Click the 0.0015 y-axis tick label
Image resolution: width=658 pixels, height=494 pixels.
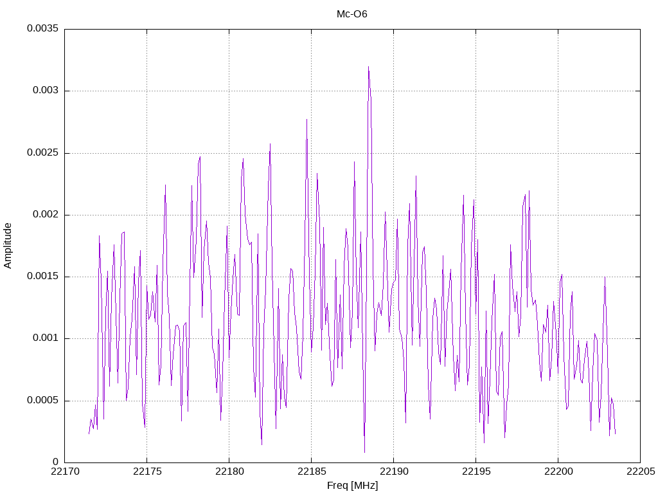coord(43,277)
